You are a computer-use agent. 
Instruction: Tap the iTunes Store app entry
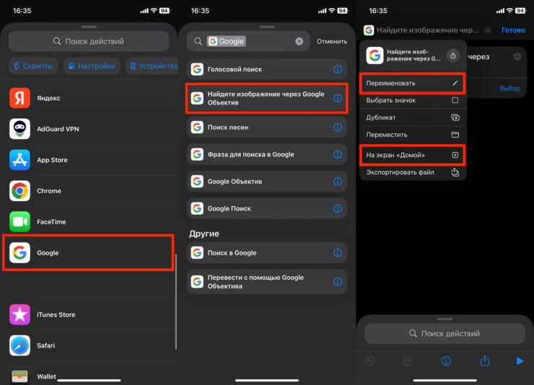pyautogui.click(x=56, y=314)
